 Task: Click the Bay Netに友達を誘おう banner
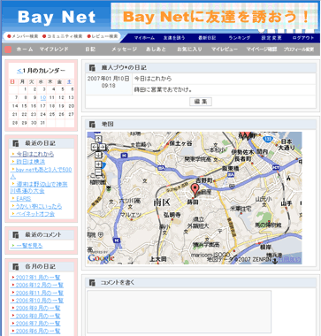pyautogui.click(x=215, y=16)
